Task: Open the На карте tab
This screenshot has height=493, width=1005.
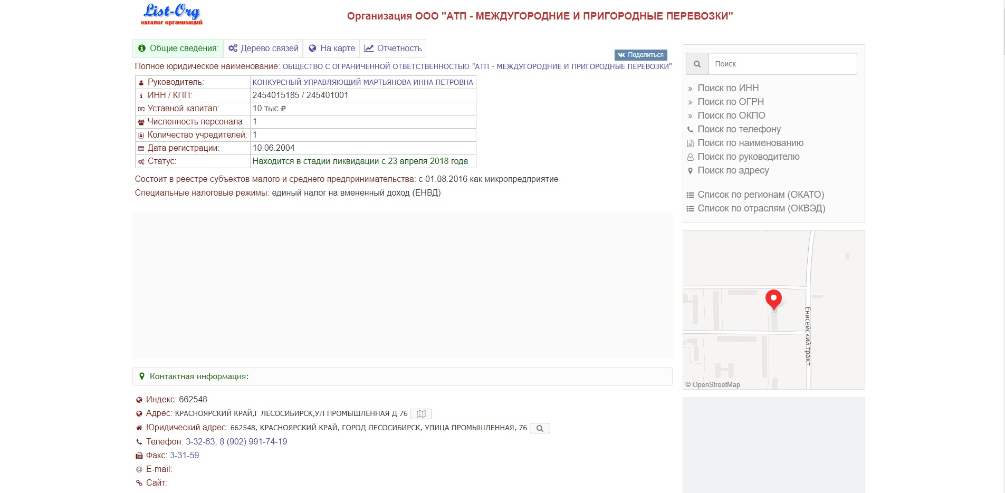Action: [x=331, y=49]
